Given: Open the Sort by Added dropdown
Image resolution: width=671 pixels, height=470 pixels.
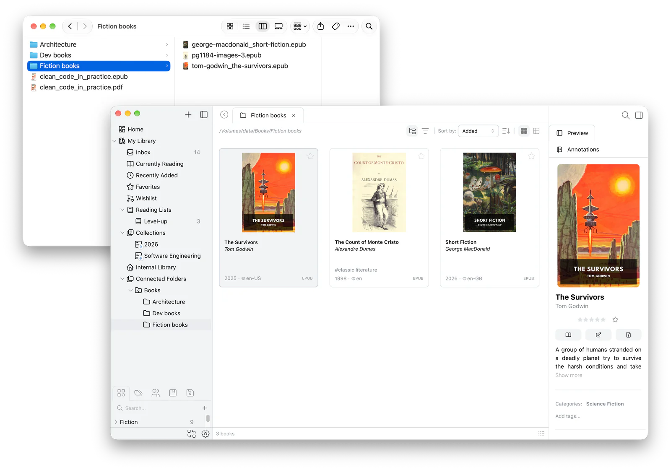Looking at the screenshot, I should pos(478,131).
